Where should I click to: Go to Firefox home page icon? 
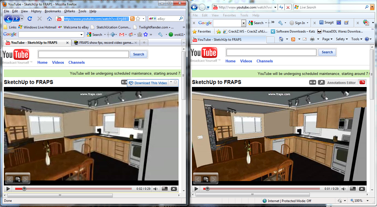coord(49,19)
